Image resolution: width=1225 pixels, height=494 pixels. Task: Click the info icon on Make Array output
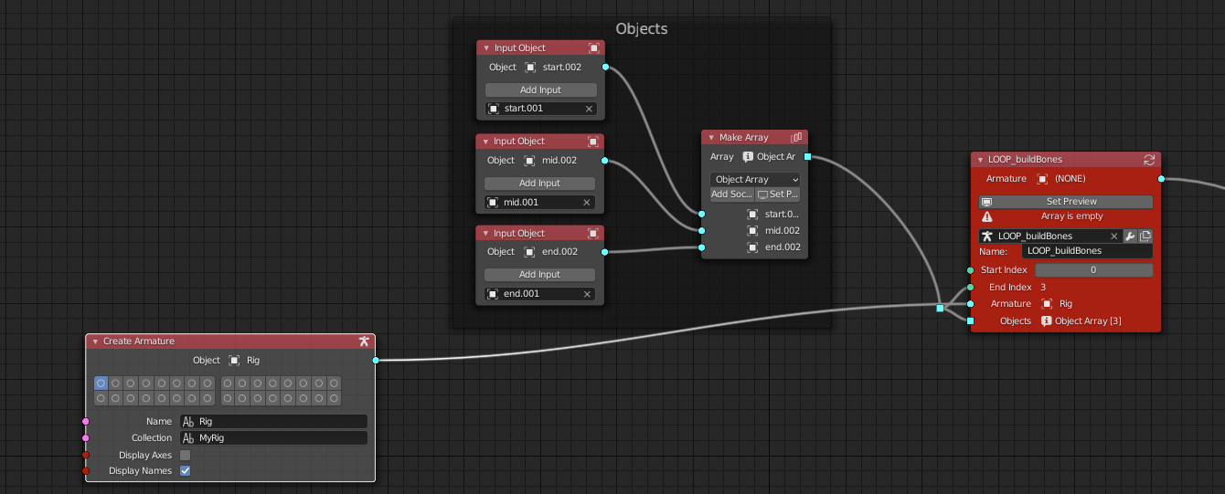[x=748, y=157]
